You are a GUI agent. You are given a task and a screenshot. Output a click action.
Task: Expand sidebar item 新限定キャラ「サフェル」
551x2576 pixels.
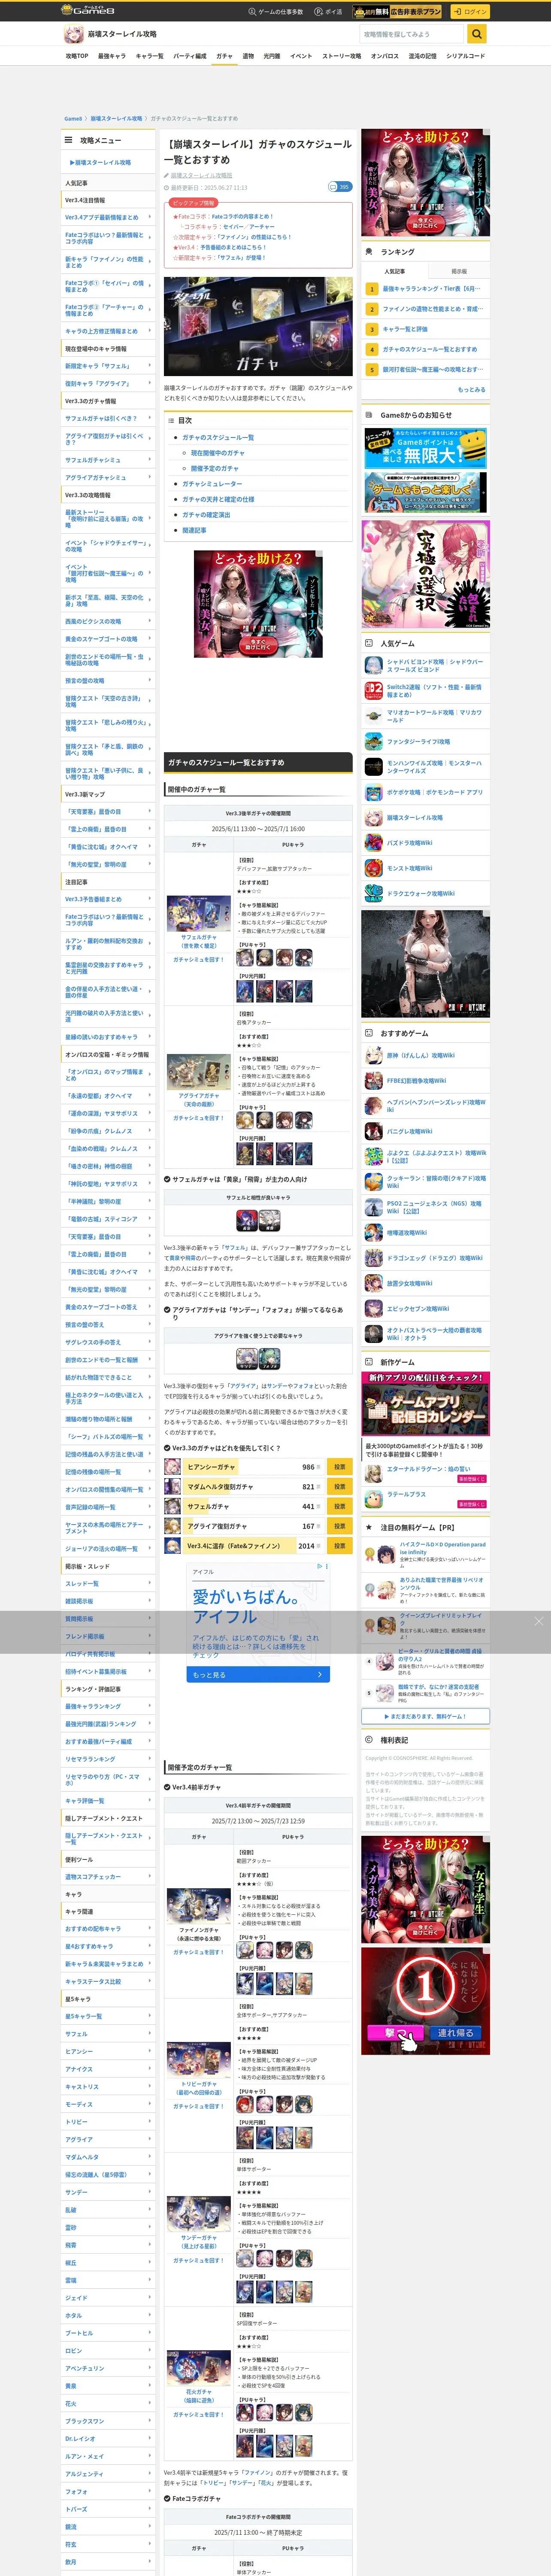tap(108, 366)
